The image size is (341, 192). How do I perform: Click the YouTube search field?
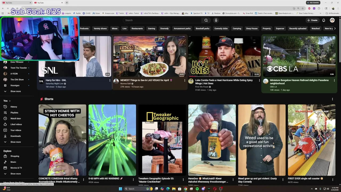162,20
